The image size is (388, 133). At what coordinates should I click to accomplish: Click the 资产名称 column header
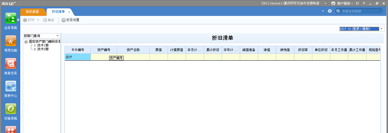[133, 50]
